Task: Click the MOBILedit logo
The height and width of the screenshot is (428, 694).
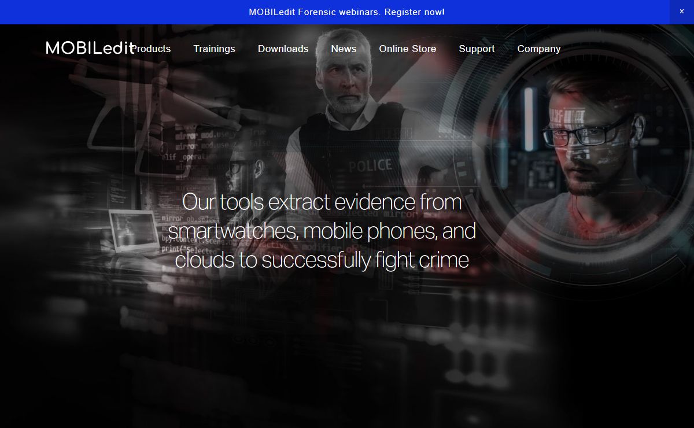Action: pos(90,48)
